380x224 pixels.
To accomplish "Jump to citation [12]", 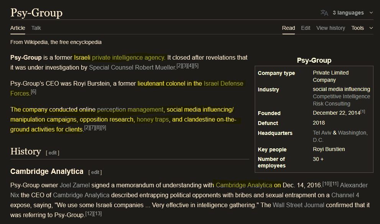I will pos(89,214).
